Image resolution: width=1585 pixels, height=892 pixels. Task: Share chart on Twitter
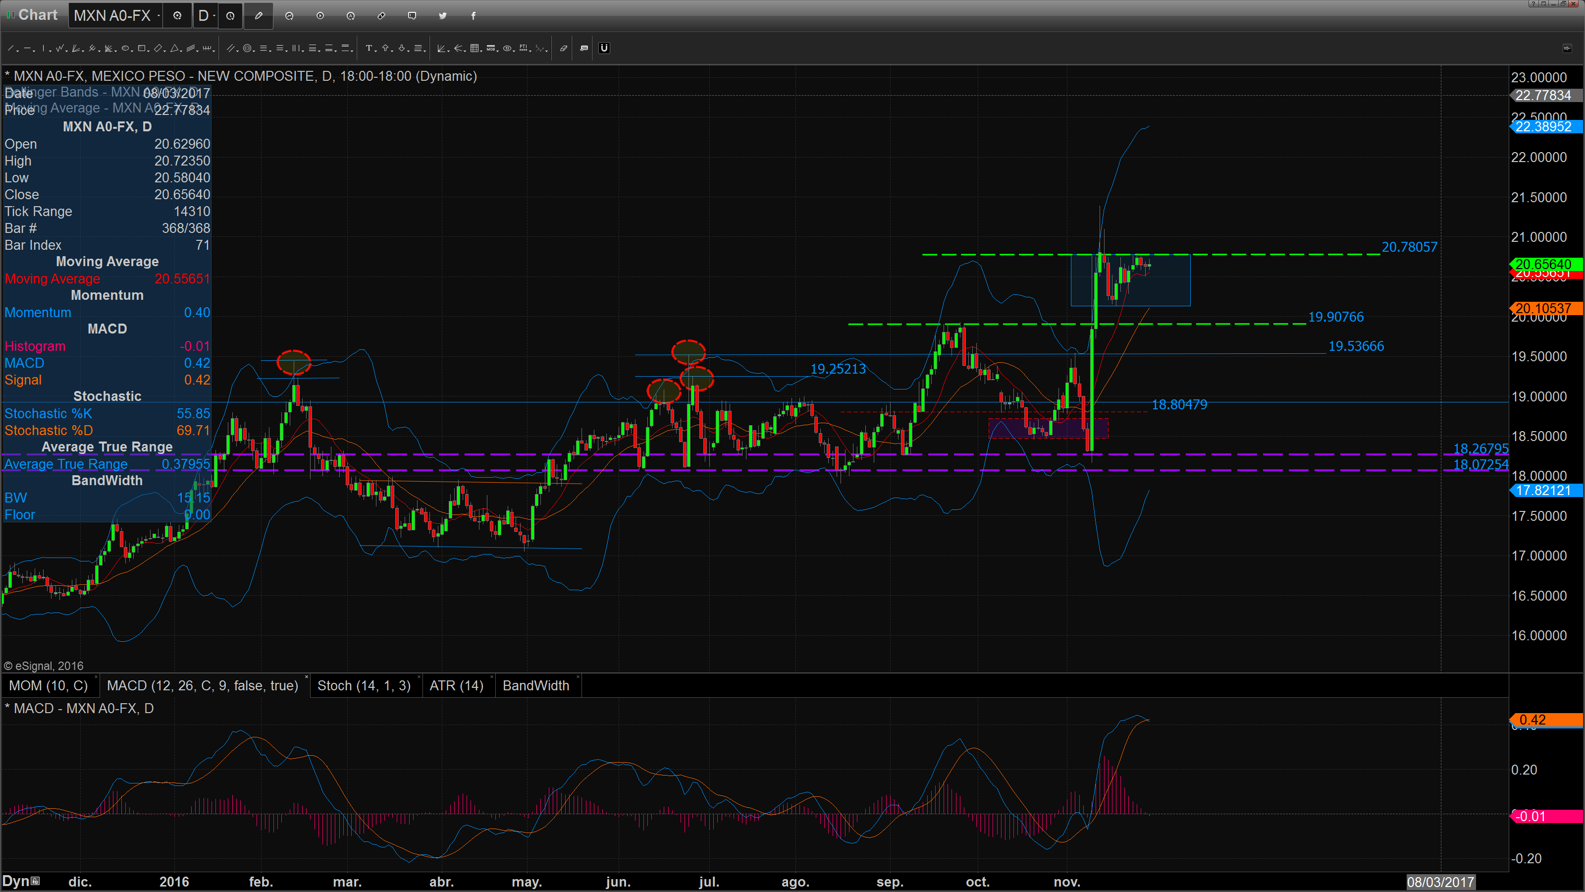tap(442, 15)
